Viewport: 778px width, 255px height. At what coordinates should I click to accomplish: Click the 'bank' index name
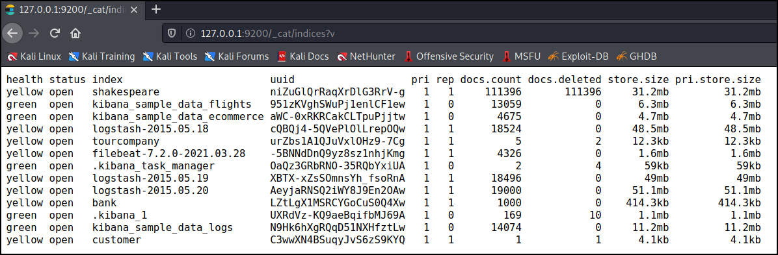105,204
